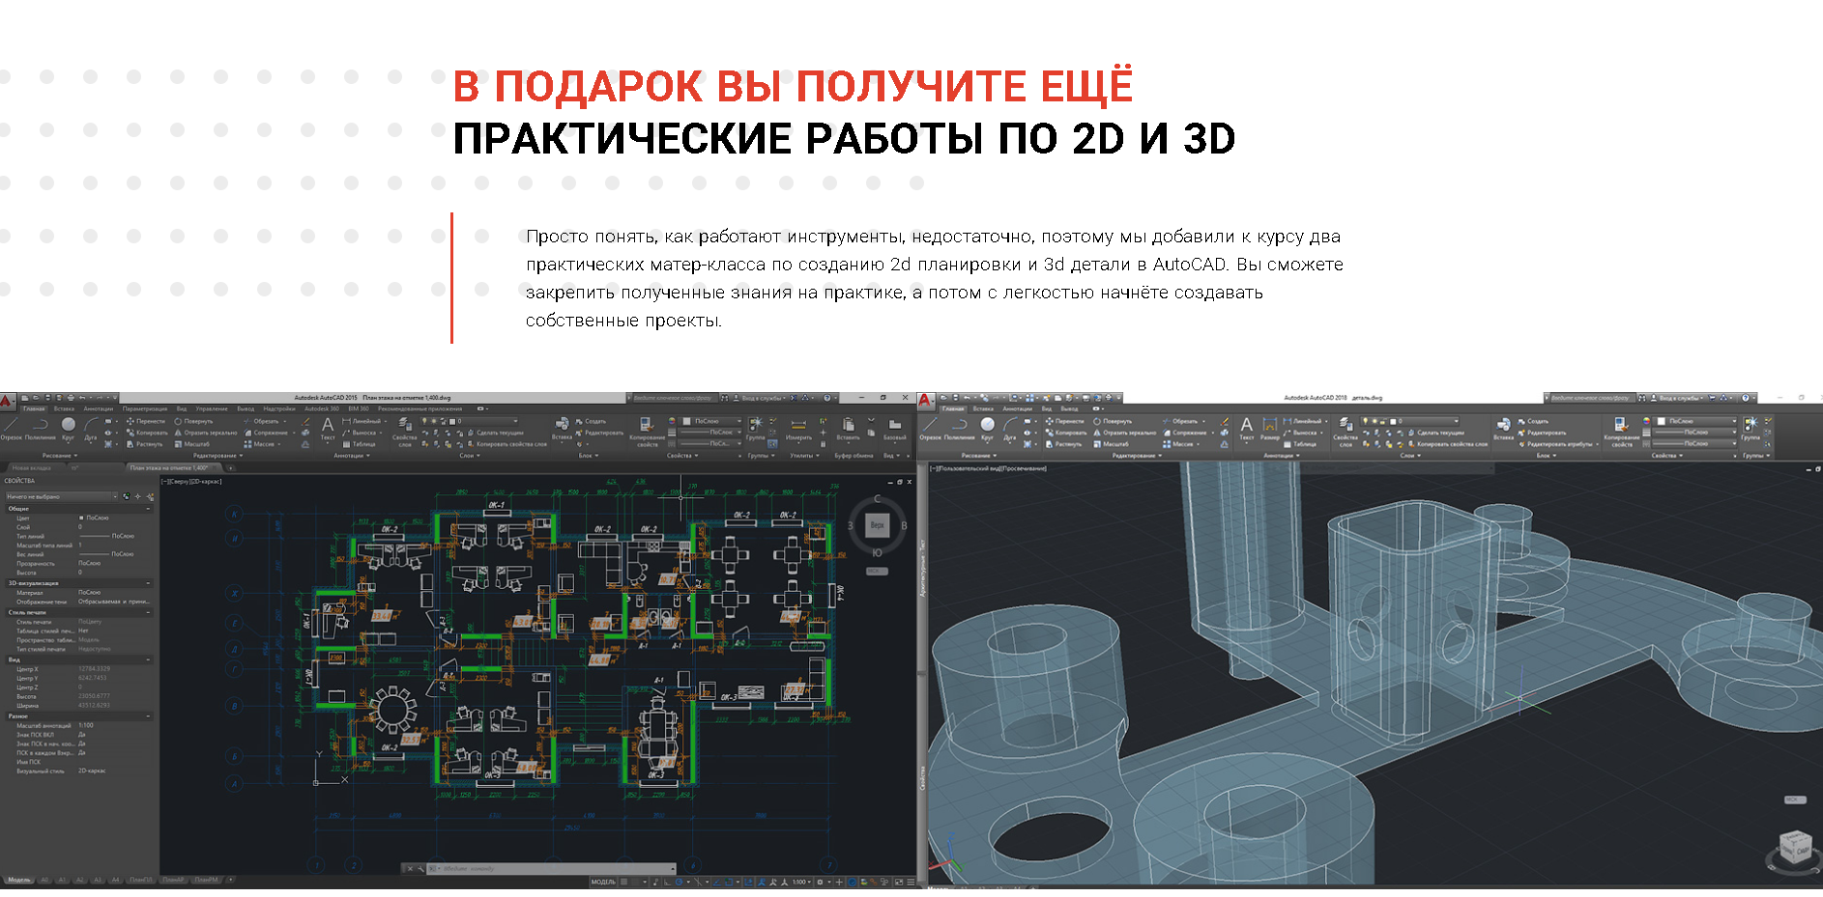Switch to the Параметризация tab in AutoCAD 2015
This screenshot has height=897, width=1823.
point(145,409)
